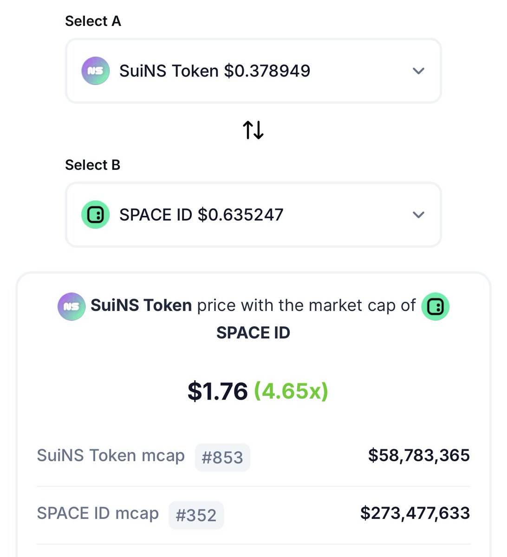Open the SPACE ID $0.635247 dropdown

pos(253,214)
